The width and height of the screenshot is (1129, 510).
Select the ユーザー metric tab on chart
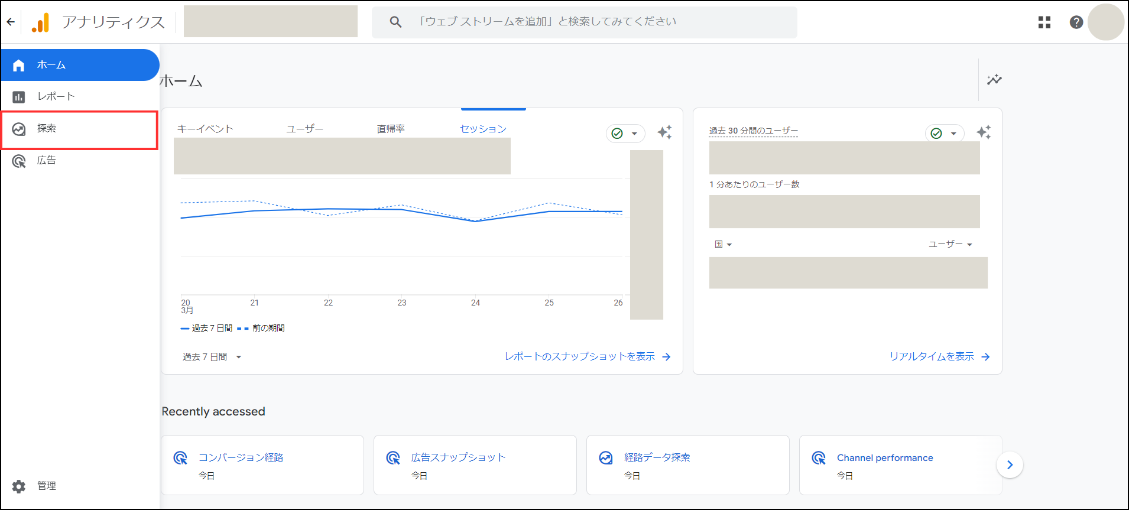pyautogui.click(x=305, y=129)
